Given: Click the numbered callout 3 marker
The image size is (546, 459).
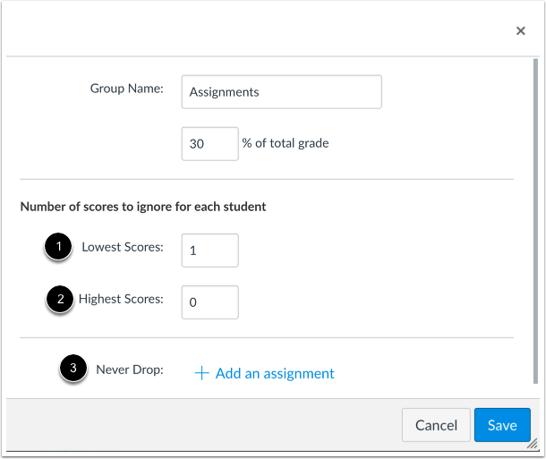Looking at the screenshot, I should point(73,369).
